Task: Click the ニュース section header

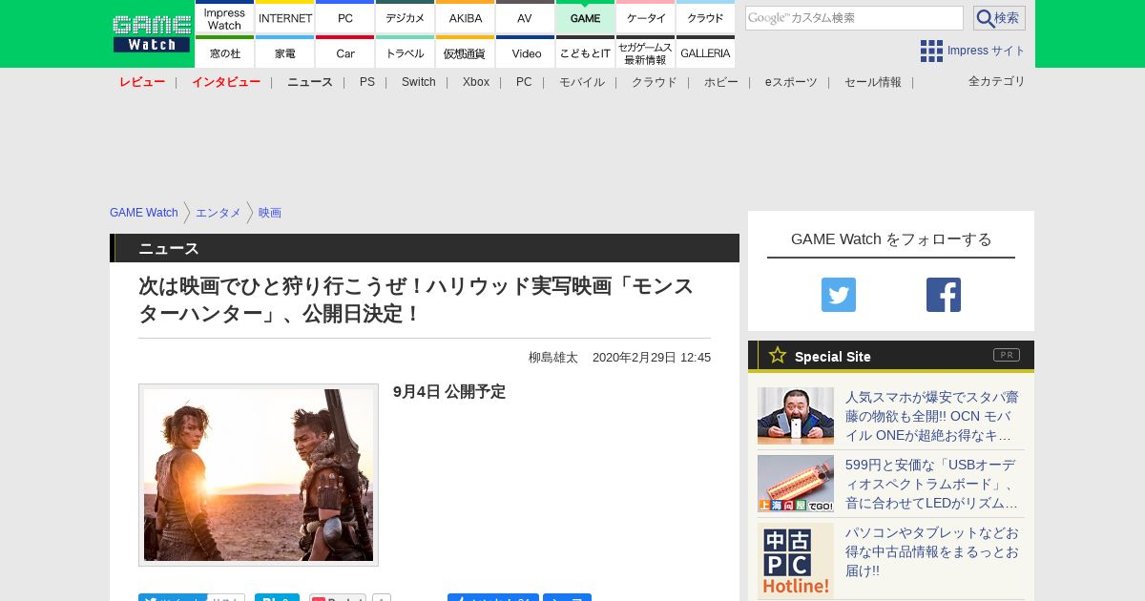Action: (425, 248)
